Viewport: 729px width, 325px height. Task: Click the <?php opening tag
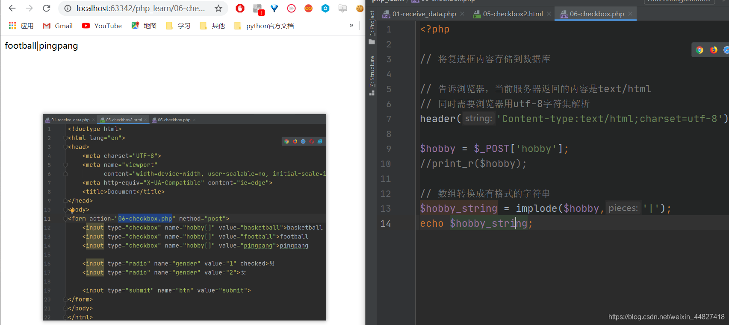435,29
